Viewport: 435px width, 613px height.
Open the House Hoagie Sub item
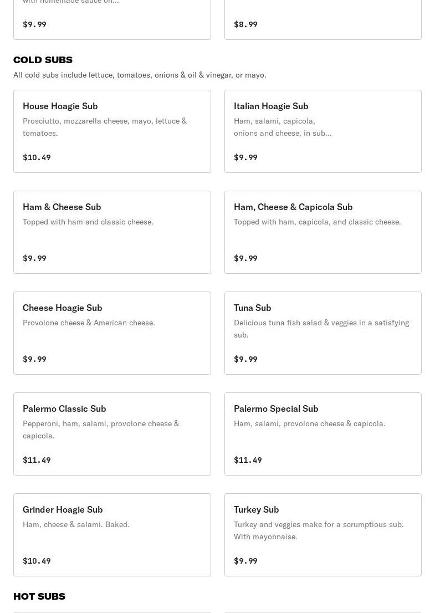tap(112, 131)
